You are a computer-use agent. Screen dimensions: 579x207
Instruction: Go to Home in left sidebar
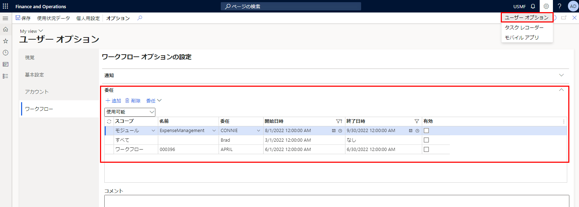coord(5,29)
